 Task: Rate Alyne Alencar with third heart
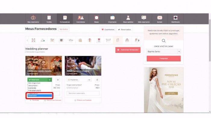(x=72, y=88)
